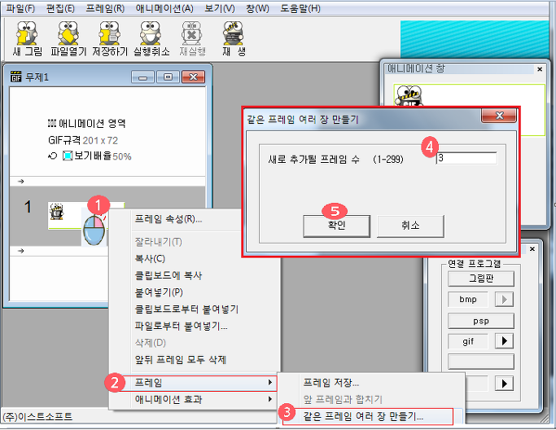Open the 보기(V) menu

(x=220, y=8)
